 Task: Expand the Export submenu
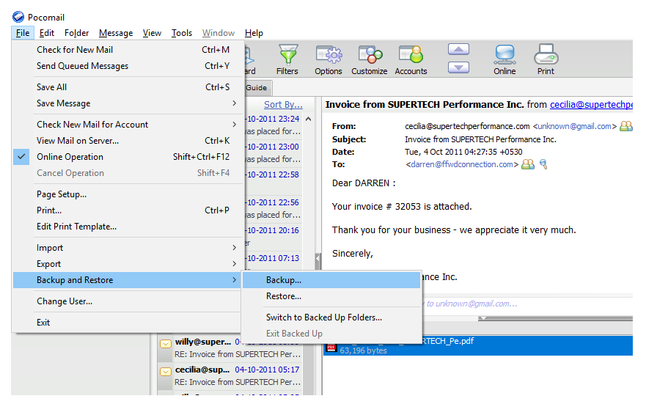[235, 263]
